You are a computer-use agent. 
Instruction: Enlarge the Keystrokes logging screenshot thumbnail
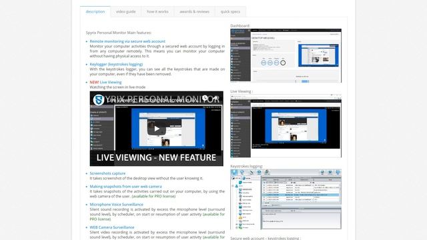(x=286, y=199)
